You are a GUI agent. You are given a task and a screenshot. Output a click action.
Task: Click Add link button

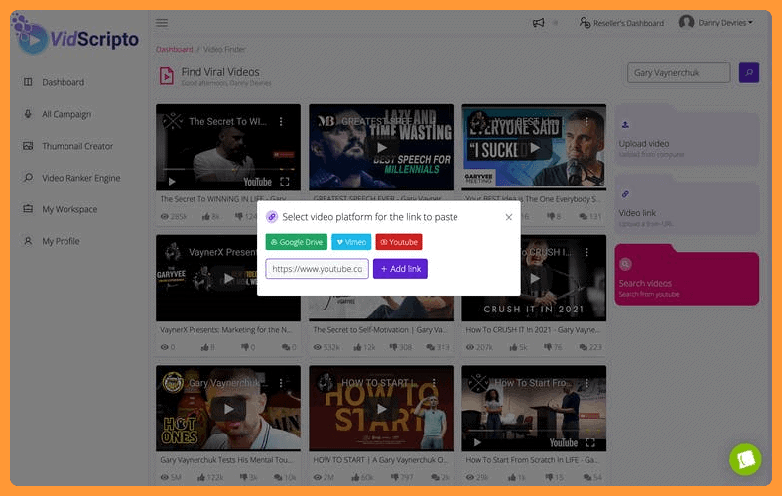400,269
